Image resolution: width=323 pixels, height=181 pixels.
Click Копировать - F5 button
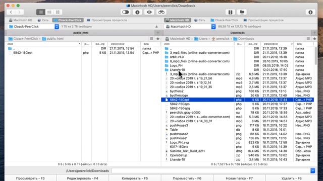[135, 178]
